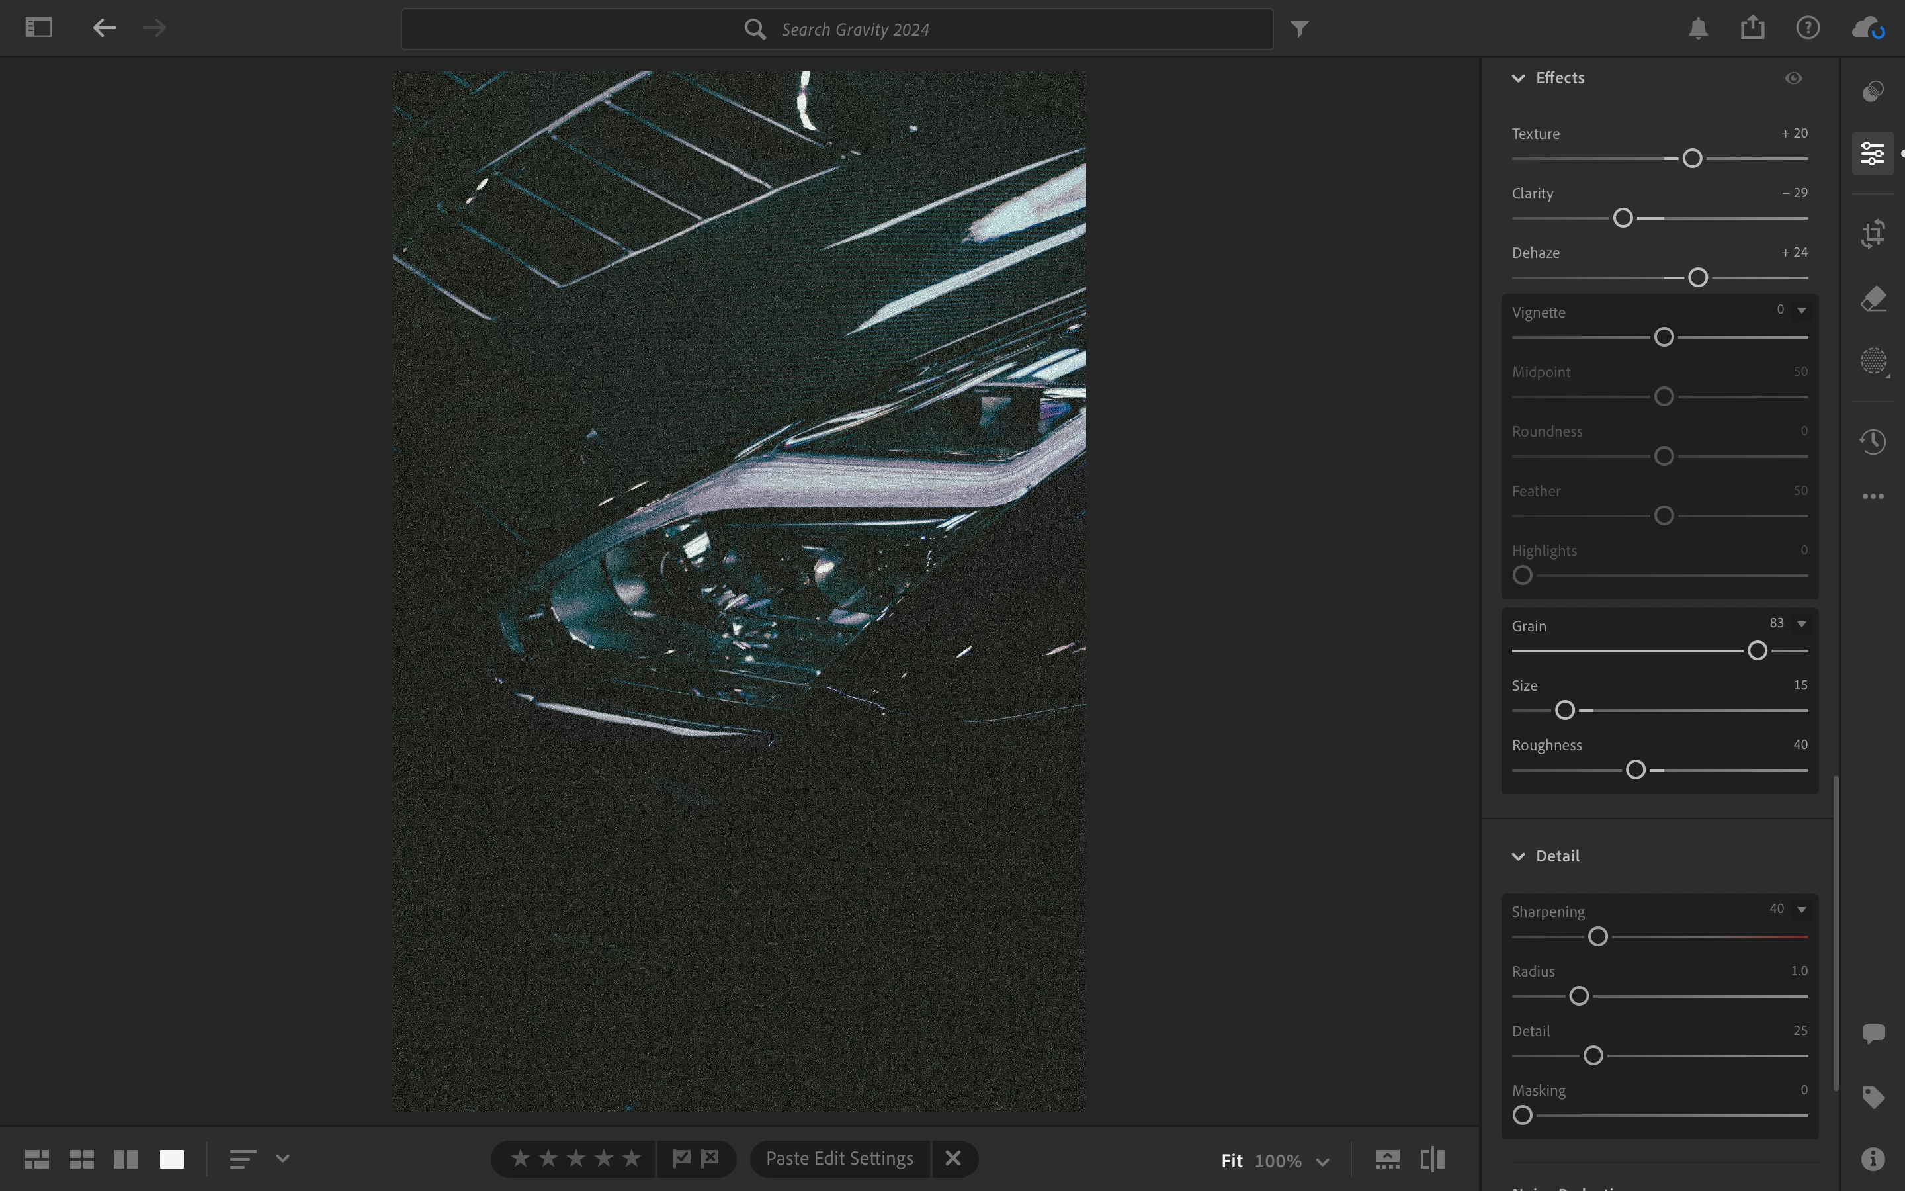Collapse the Detail section
This screenshot has width=1905, height=1191.
1519,856
